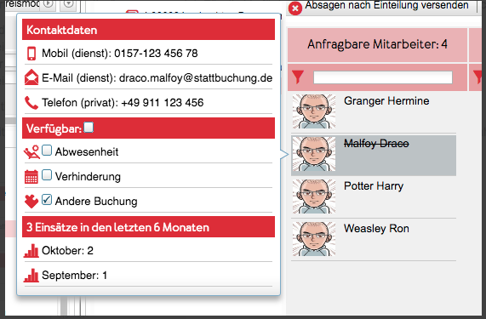Click the Kontaktdaten header
The width and height of the screenshot is (486, 319).
pyautogui.click(x=148, y=30)
